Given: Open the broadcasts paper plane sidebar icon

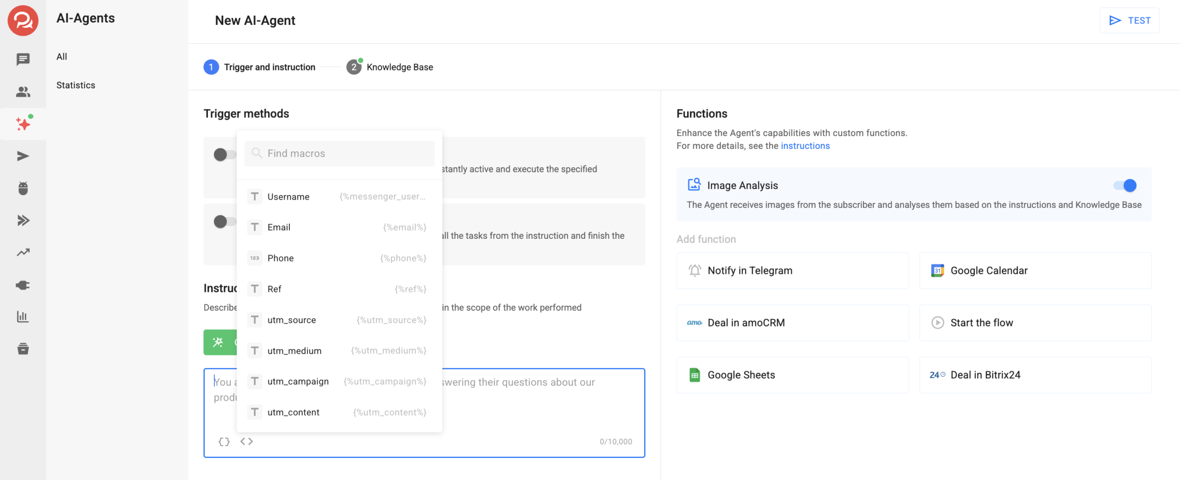Looking at the screenshot, I should pyautogui.click(x=23, y=156).
